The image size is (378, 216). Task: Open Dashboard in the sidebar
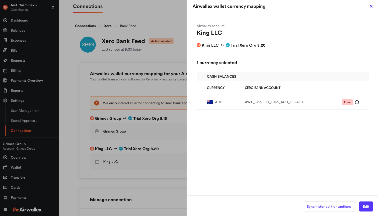point(20,20)
